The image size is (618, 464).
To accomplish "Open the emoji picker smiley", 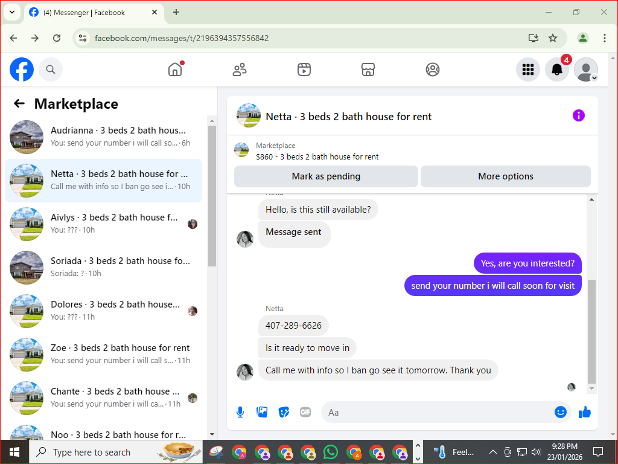I will (561, 412).
